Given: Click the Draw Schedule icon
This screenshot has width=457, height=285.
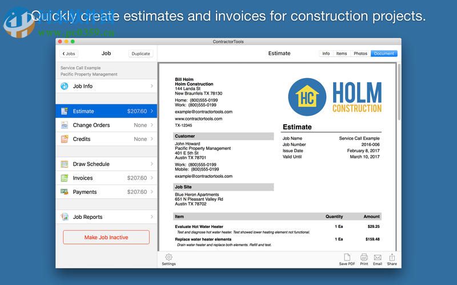Looking at the screenshot, I should tap(65, 164).
